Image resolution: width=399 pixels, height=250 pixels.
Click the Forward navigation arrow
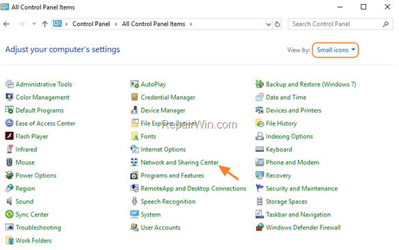22,24
